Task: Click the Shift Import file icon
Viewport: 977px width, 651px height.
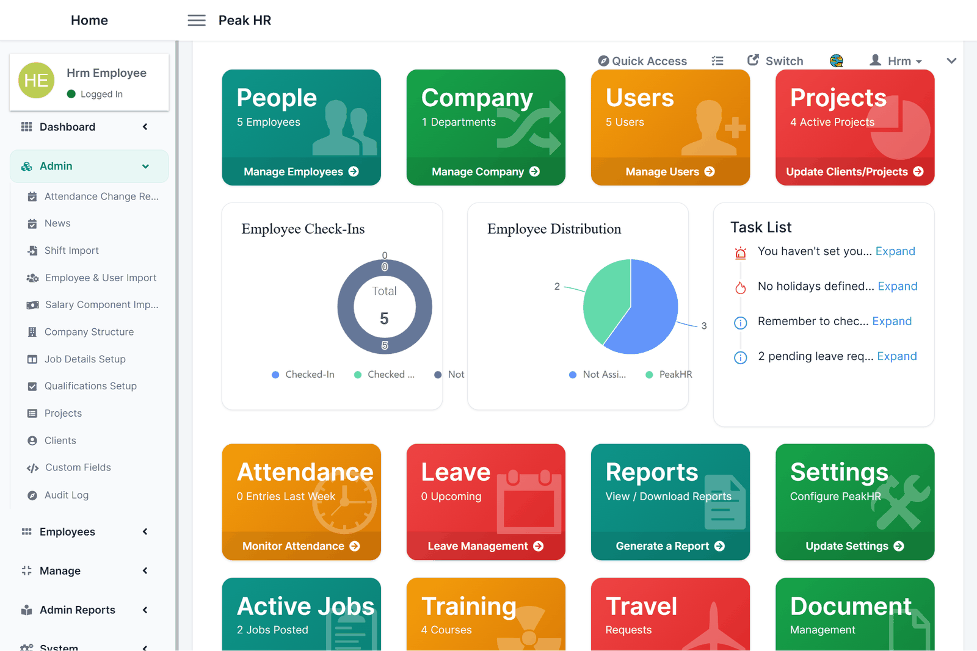Action: coord(32,251)
